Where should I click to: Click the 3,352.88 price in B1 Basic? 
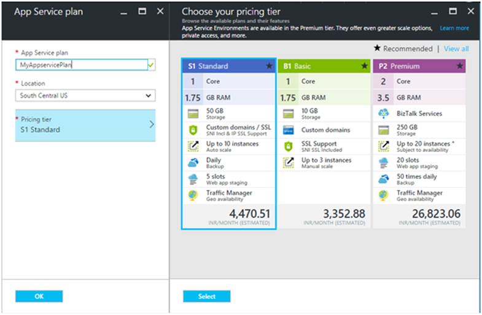pos(344,214)
